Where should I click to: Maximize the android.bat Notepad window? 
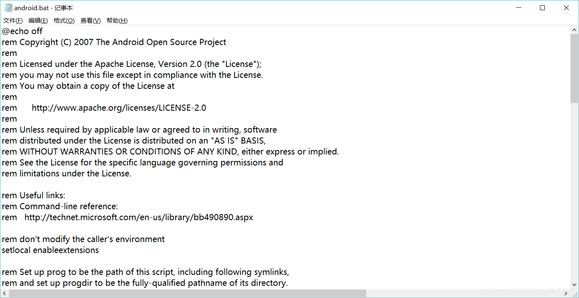click(542, 8)
